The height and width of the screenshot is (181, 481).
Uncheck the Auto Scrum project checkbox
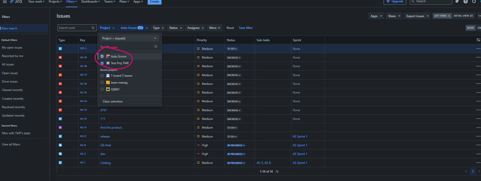click(102, 56)
